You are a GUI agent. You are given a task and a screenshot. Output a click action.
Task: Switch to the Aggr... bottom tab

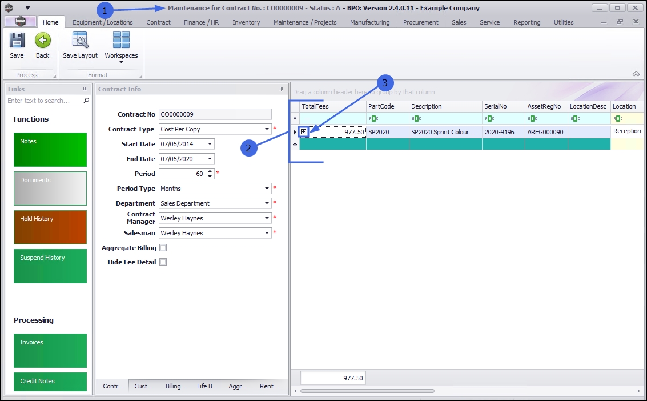[238, 386]
